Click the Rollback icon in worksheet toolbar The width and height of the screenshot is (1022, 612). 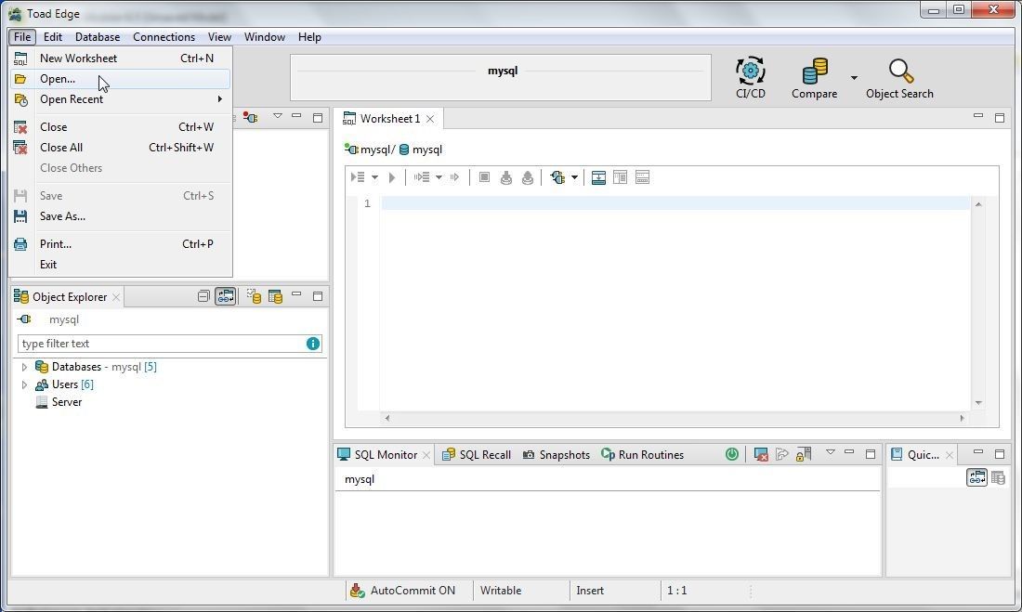[x=528, y=177]
